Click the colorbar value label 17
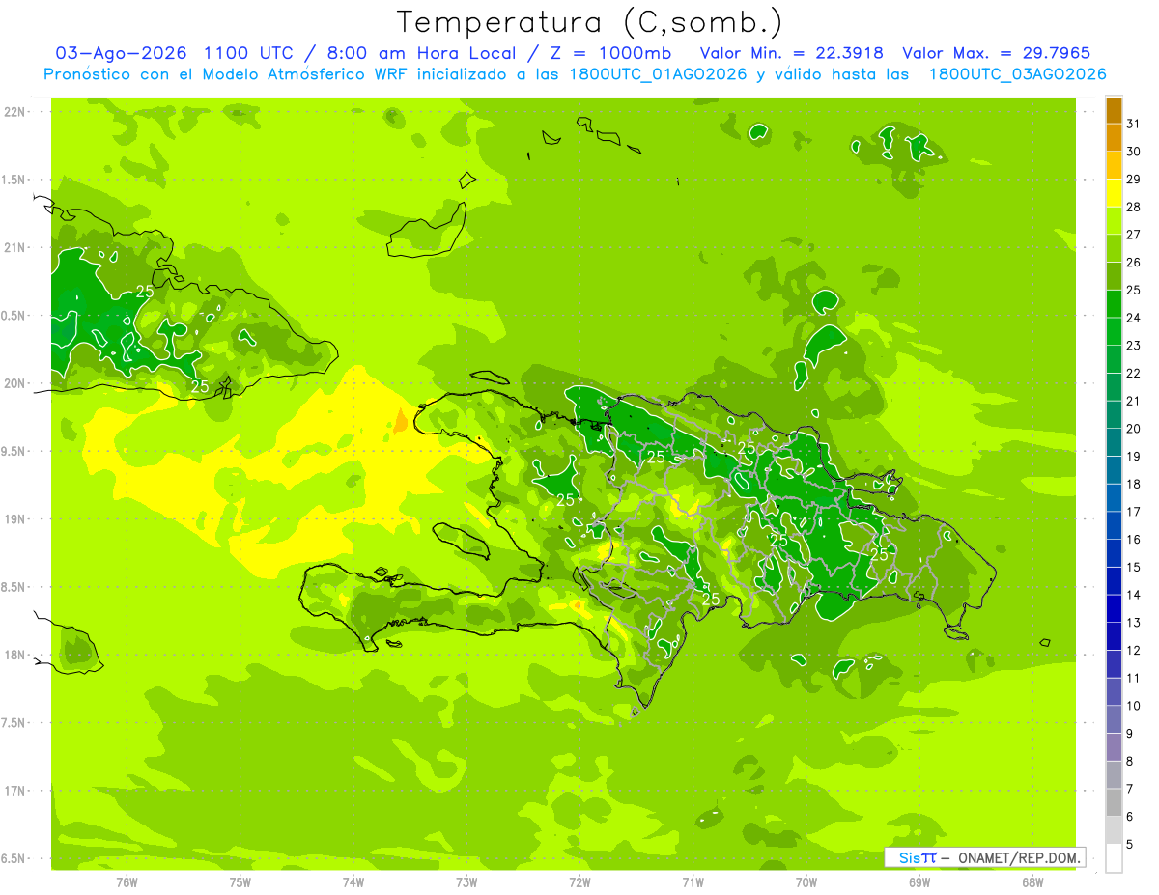The height and width of the screenshot is (895, 1159). pyautogui.click(x=1134, y=512)
